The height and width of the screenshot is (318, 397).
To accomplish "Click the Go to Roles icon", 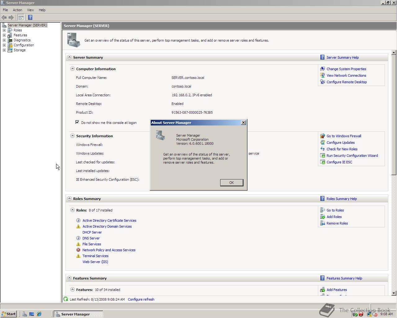I will (x=323, y=210).
